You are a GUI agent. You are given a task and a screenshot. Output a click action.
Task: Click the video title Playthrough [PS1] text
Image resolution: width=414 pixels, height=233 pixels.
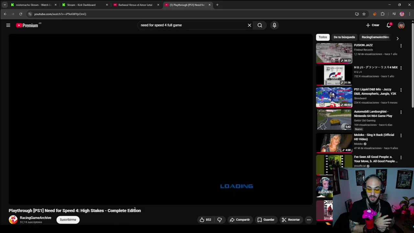pyautogui.click(x=75, y=211)
